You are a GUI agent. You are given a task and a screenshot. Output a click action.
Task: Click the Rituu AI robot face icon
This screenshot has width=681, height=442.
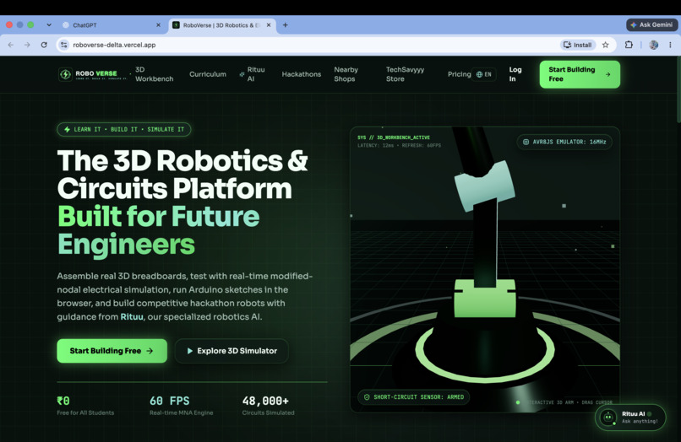tap(608, 418)
